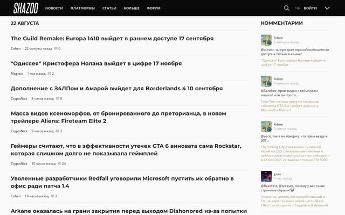
Task: Open sidebar link "Одиссея" Кристофера Нолана в цифре
Action: (x=293, y=62)
